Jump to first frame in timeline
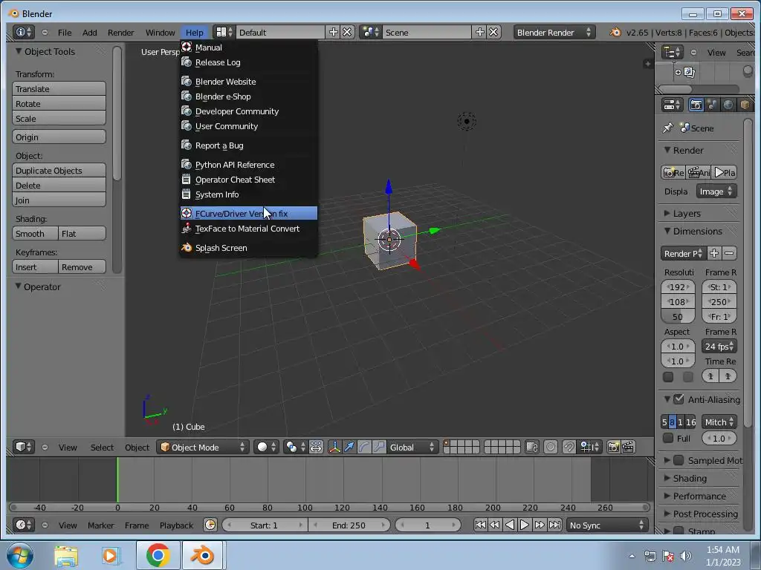761x570 pixels. click(480, 525)
